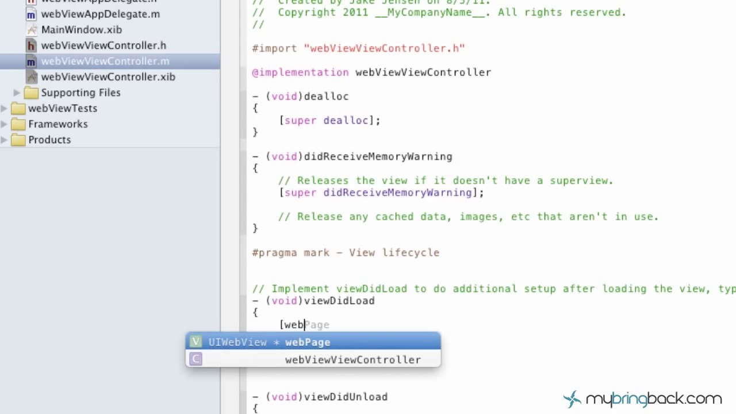Image resolution: width=736 pixels, height=414 pixels.
Task: Expand the webViewTests folder
Action: tap(5, 108)
